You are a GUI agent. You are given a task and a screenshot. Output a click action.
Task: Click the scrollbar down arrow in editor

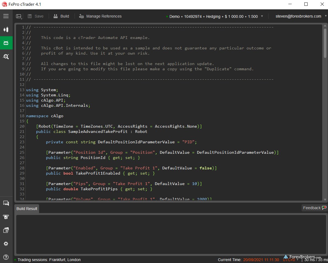click(x=325, y=200)
